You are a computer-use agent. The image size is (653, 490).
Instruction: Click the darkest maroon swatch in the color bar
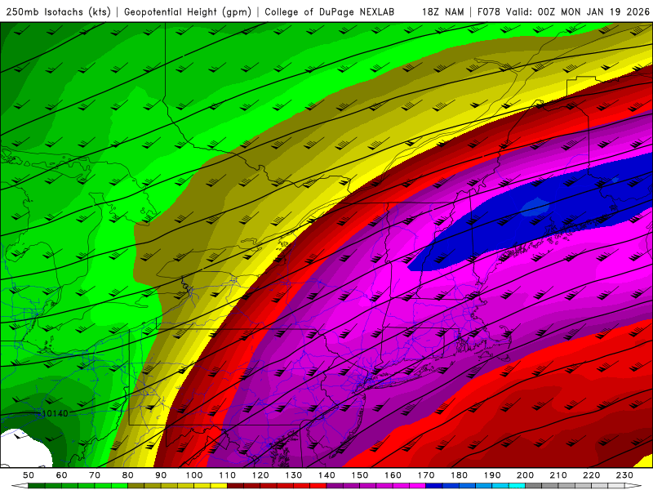[x=235, y=486]
